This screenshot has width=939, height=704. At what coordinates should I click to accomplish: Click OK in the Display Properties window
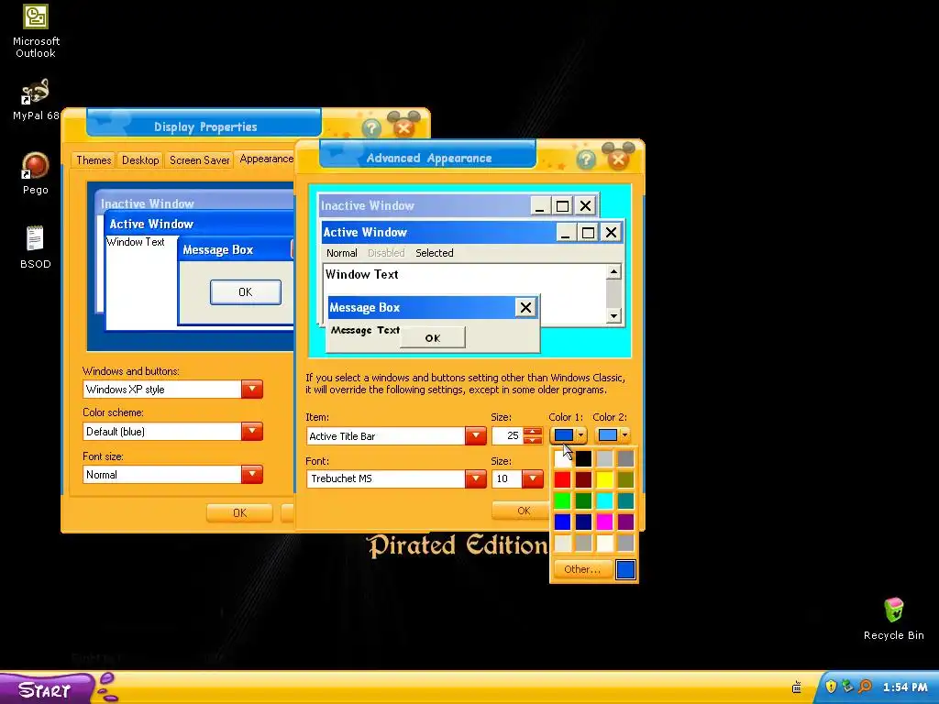point(239,513)
